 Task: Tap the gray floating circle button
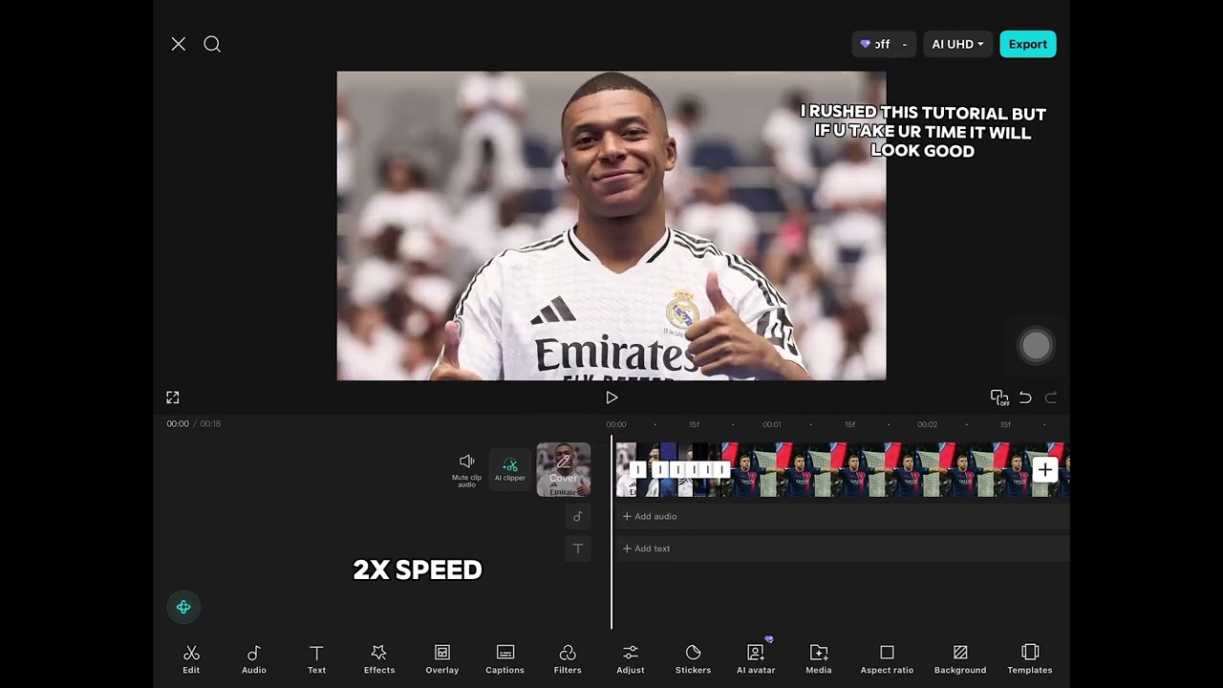click(x=1036, y=346)
